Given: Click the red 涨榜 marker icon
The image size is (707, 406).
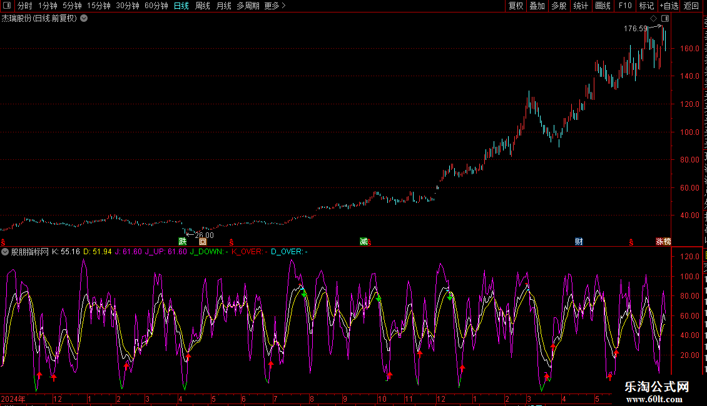Looking at the screenshot, I should pos(663,242).
